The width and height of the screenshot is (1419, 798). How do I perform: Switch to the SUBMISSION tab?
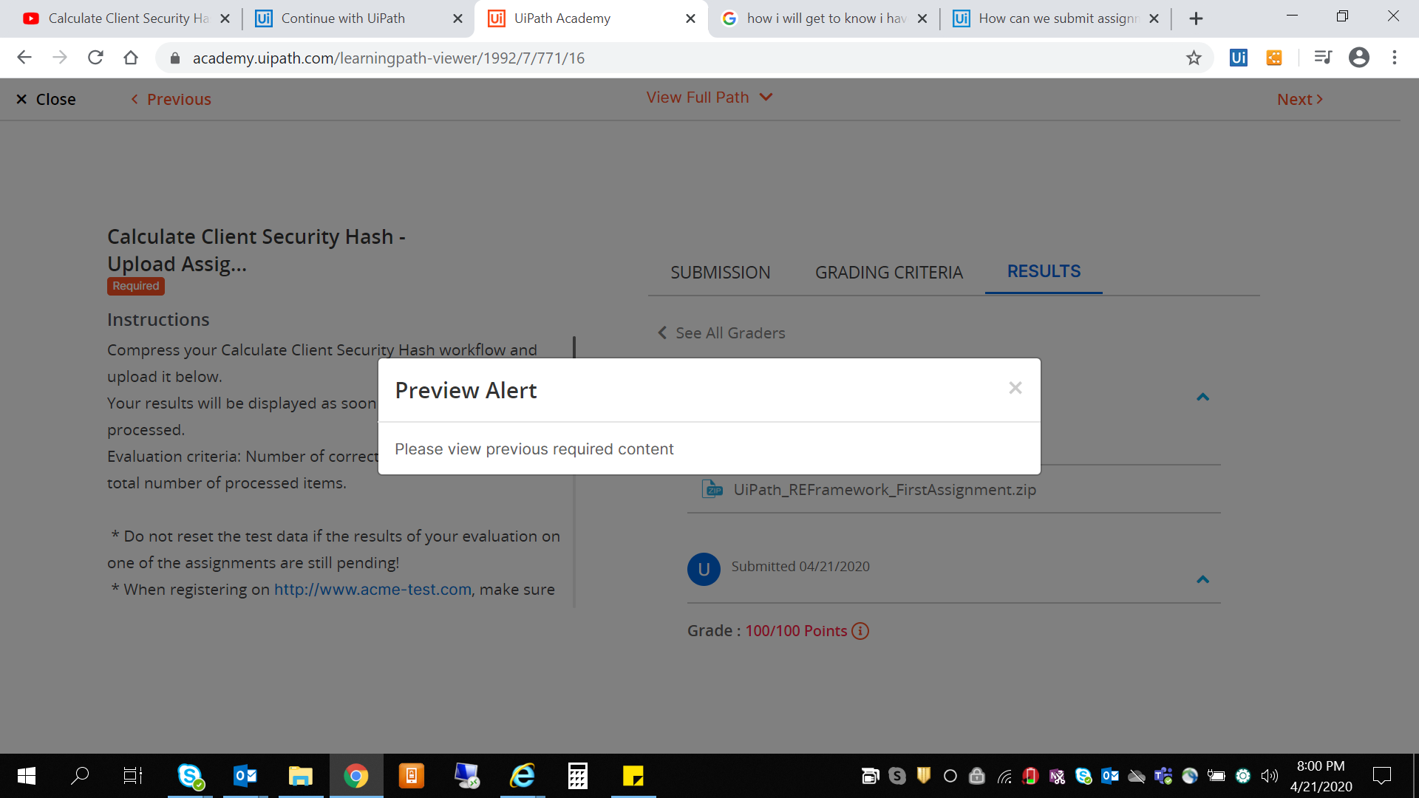point(720,273)
